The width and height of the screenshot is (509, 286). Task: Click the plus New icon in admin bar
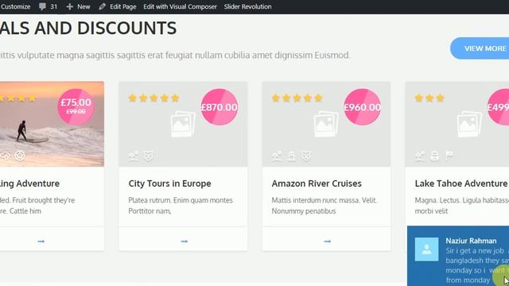(x=69, y=6)
